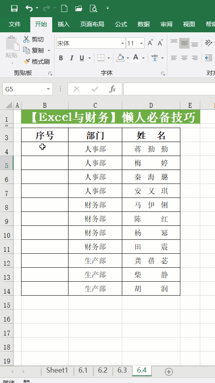Click the Font Color letter A

(x=136, y=58)
